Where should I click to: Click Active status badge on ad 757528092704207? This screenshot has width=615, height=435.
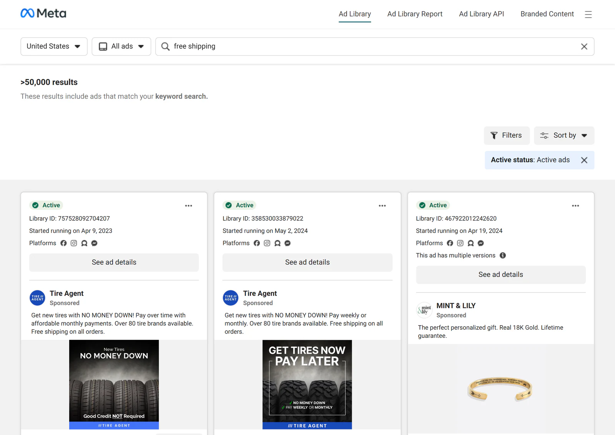pyautogui.click(x=46, y=205)
